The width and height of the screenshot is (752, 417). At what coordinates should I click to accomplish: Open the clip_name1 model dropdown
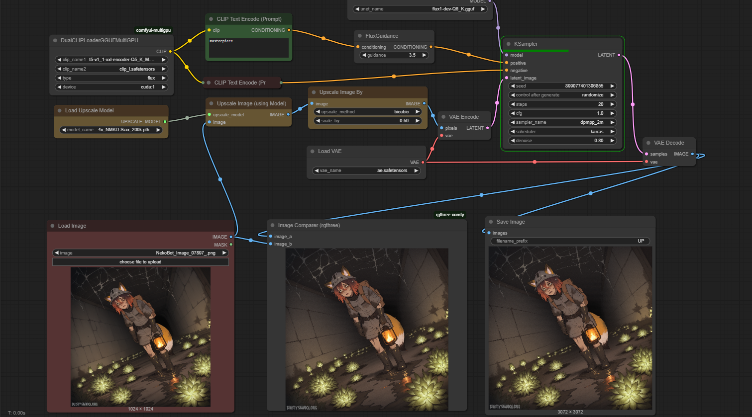pos(111,60)
